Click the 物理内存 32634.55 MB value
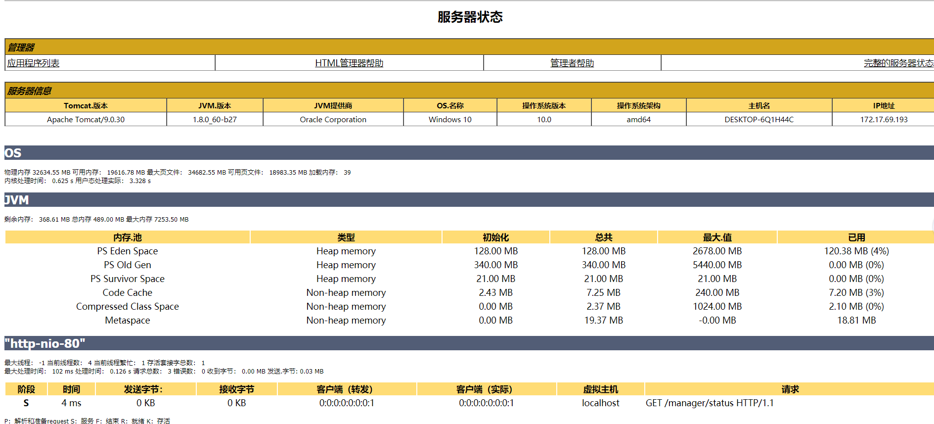The height and width of the screenshot is (424, 934). tap(38, 172)
